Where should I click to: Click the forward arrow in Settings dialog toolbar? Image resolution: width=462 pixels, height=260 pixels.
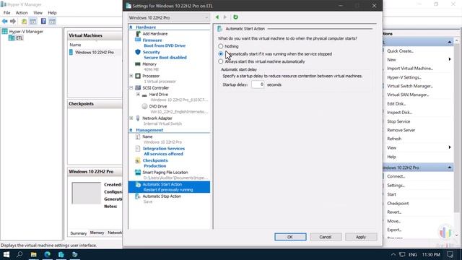[225, 17]
